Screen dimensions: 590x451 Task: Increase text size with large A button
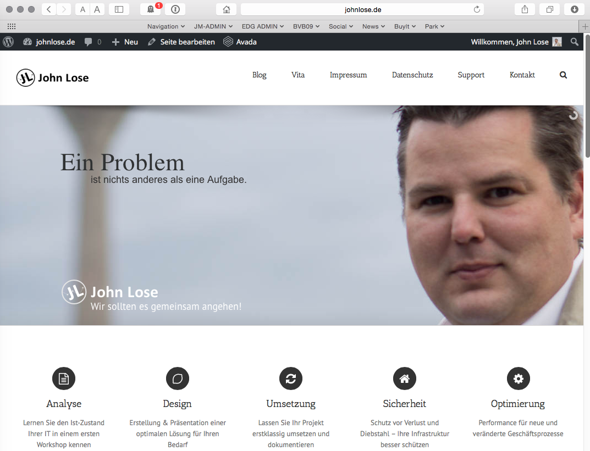(x=97, y=9)
